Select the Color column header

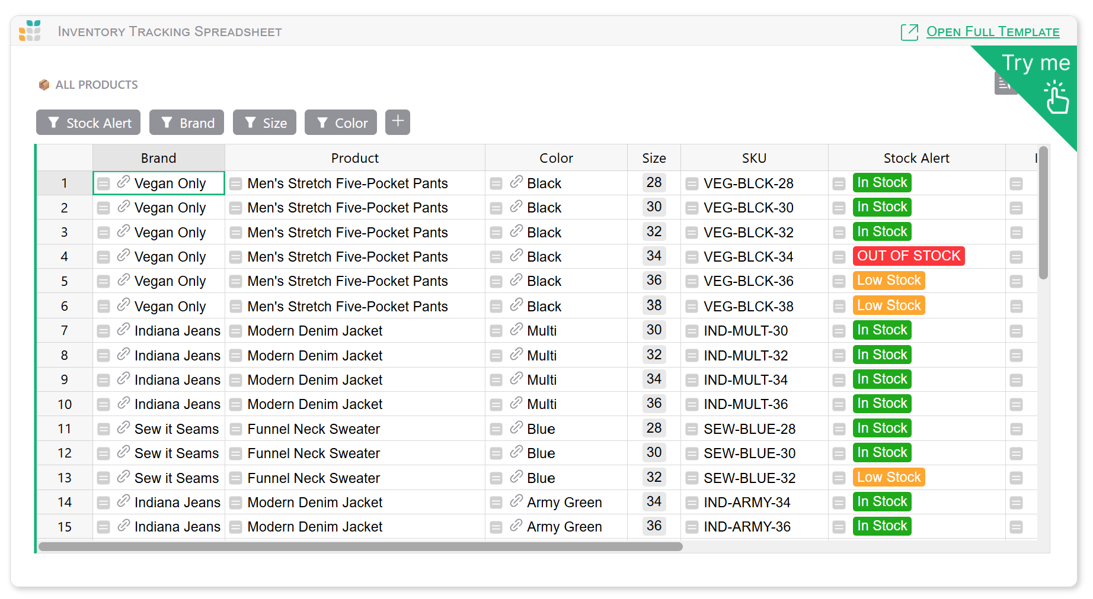557,158
